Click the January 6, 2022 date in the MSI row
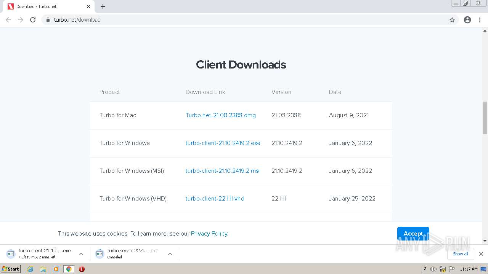 [350, 171]
